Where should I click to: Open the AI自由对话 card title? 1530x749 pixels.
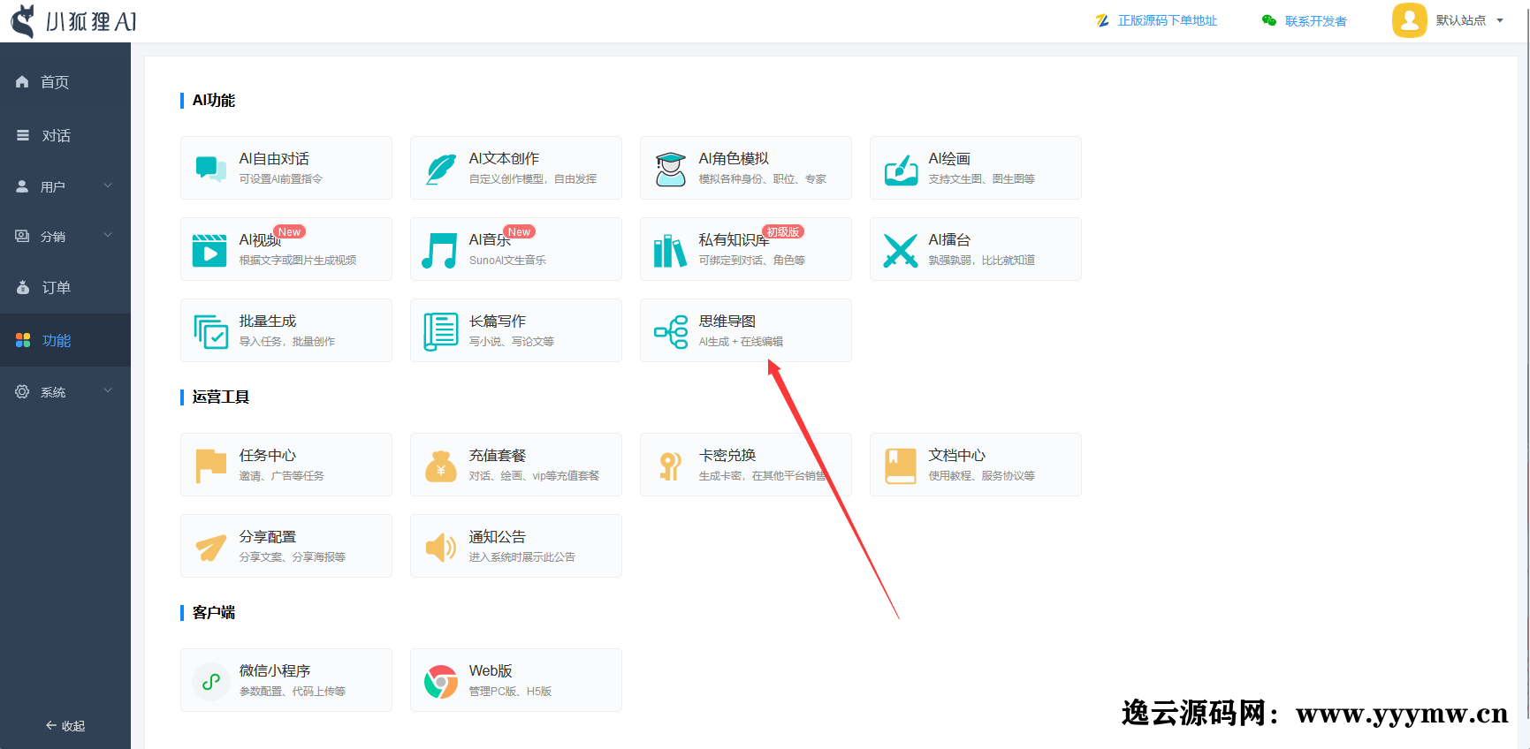click(274, 159)
